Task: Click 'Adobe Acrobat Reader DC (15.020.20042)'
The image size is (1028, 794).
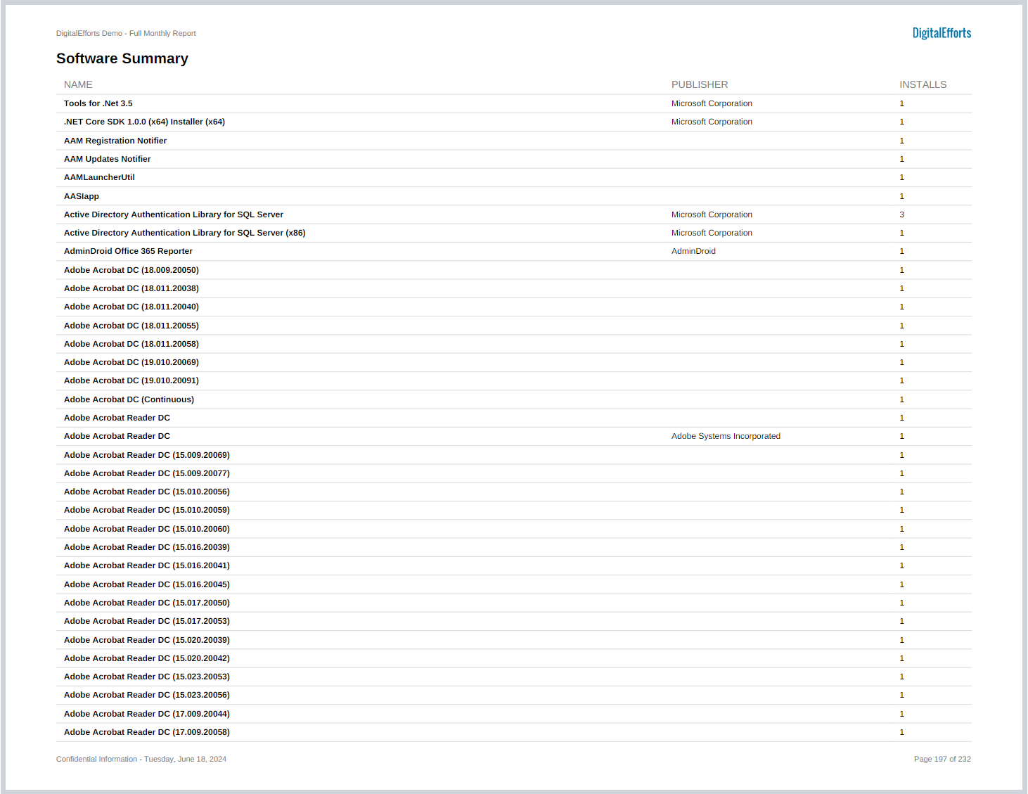Action: (x=147, y=658)
